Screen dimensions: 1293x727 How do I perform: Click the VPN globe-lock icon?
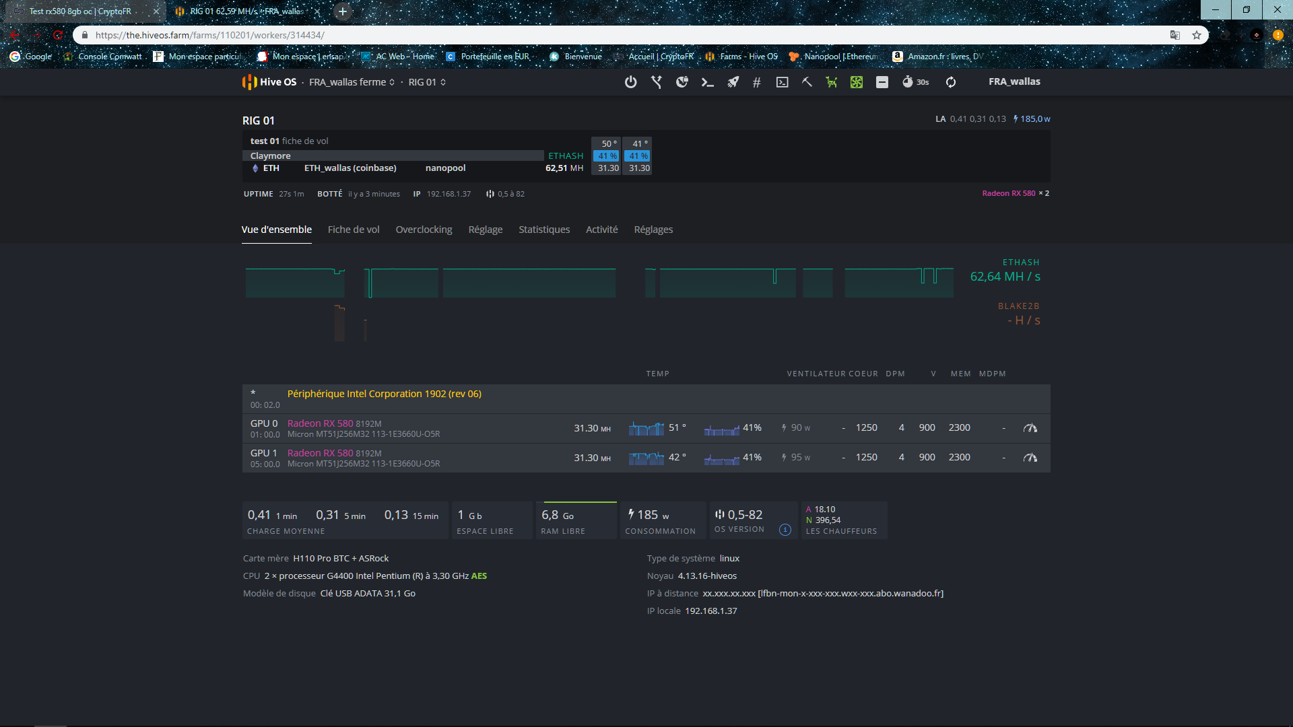[682, 82]
